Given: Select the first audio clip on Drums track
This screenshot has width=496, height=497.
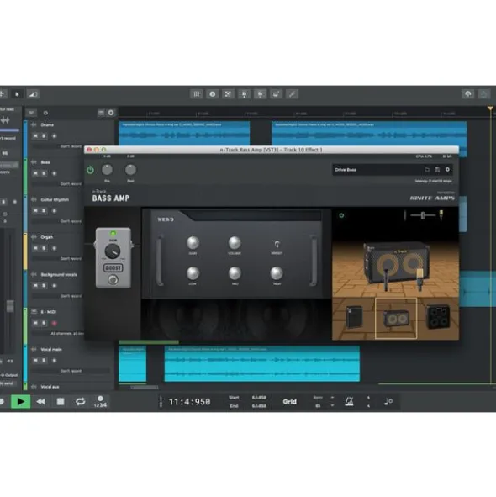Looking at the screenshot, I should coord(184,134).
